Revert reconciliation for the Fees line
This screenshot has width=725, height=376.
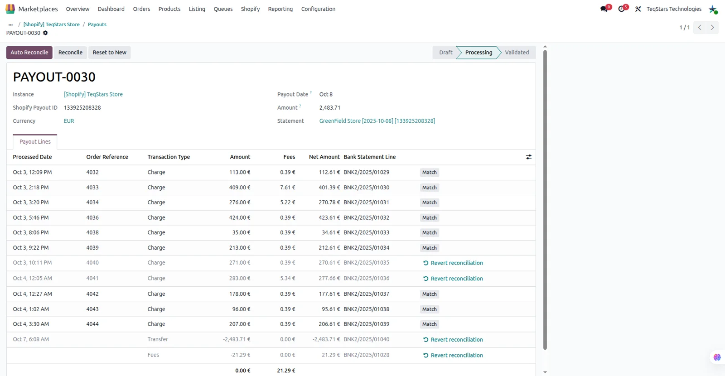click(453, 356)
